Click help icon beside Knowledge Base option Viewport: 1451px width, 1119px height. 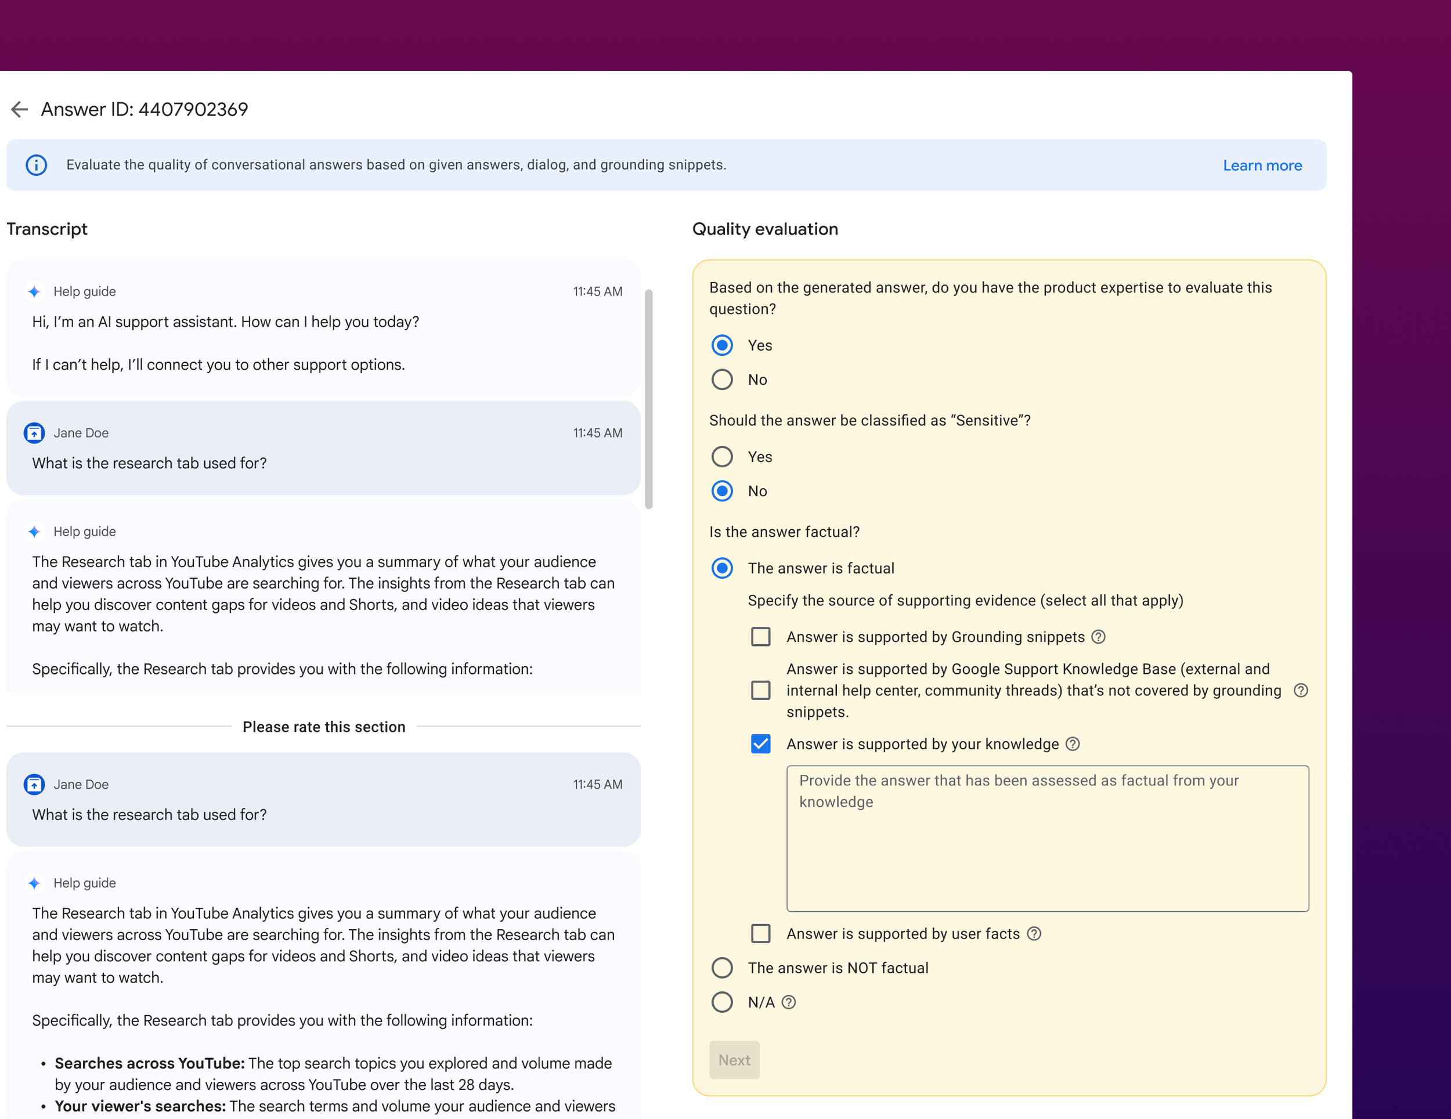point(1300,691)
